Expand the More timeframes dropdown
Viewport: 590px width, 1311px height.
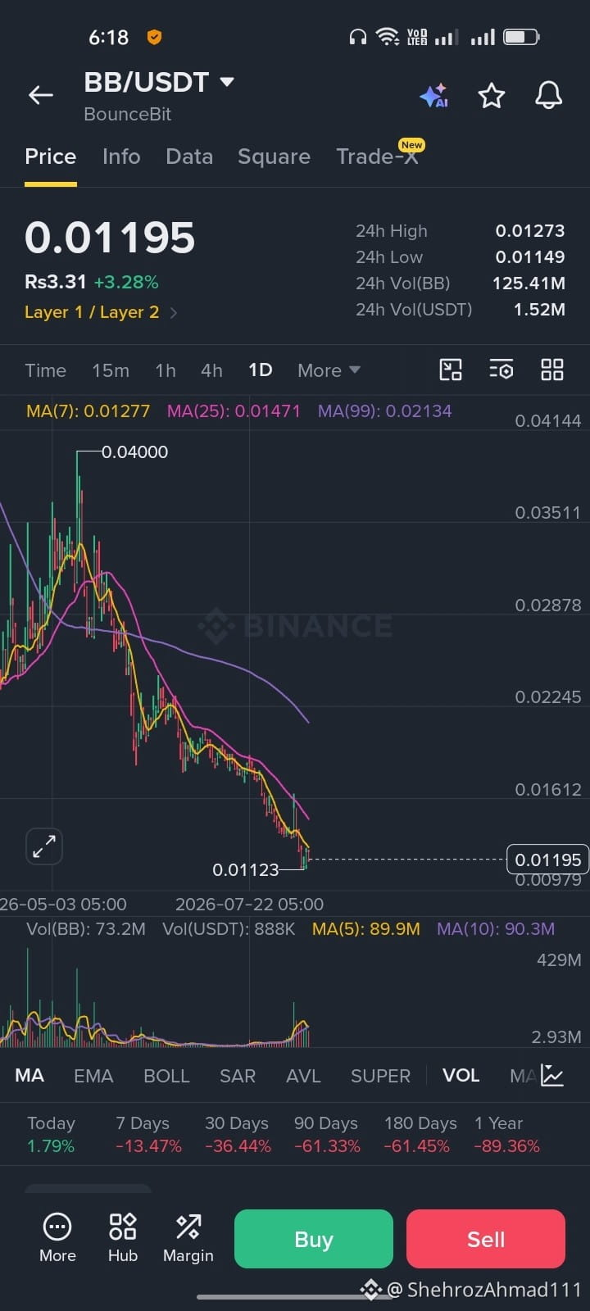329,370
